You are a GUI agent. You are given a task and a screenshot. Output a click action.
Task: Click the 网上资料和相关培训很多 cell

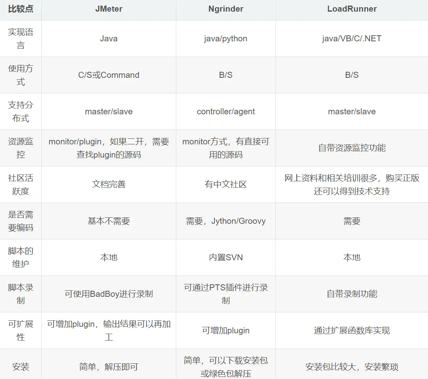coord(352,184)
